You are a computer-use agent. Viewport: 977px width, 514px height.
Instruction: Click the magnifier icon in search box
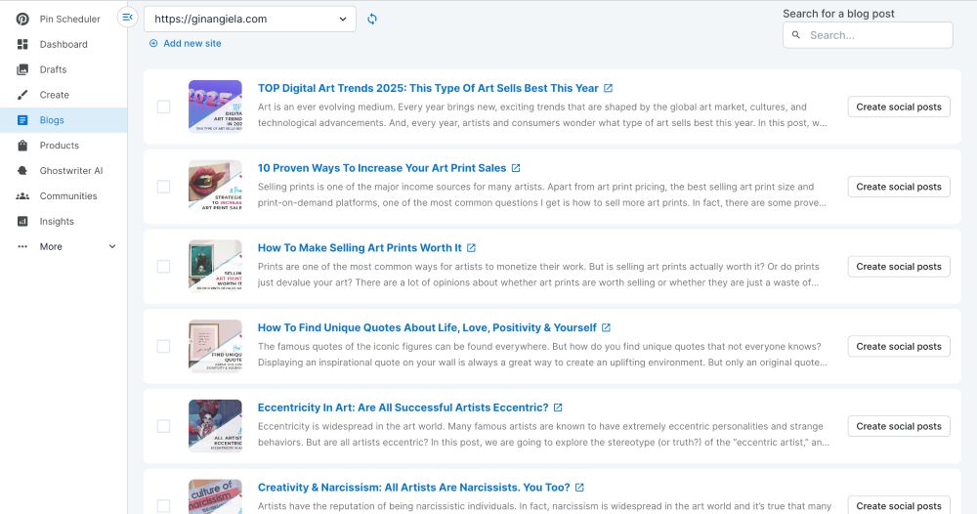coord(795,35)
